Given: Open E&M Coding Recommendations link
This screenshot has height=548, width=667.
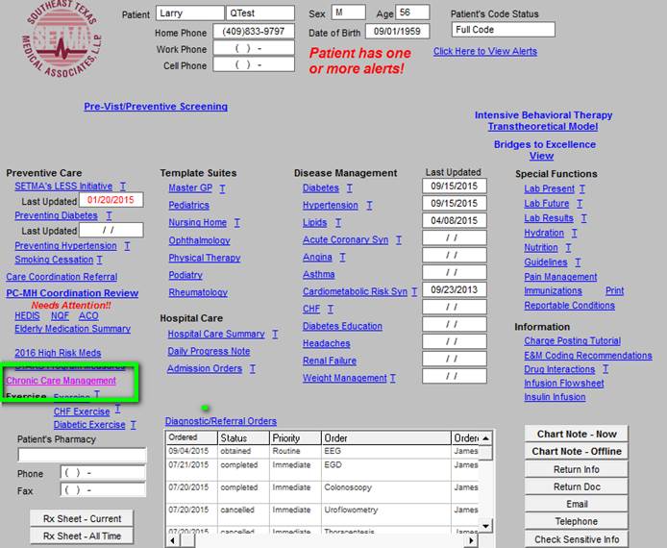Looking at the screenshot, I should (x=588, y=356).
